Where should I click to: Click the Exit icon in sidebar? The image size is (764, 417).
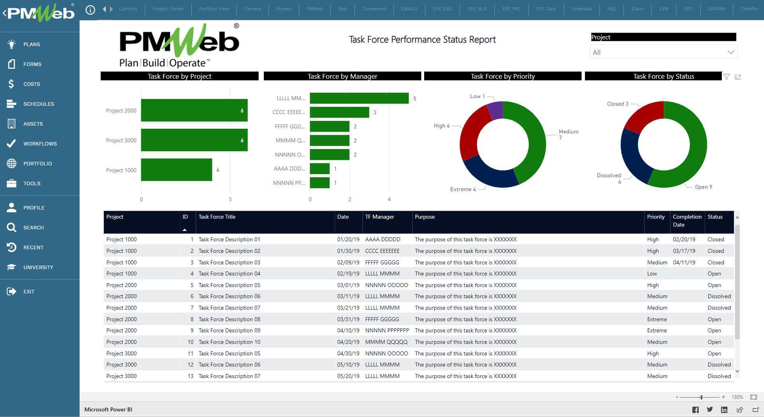pos(12,291)
